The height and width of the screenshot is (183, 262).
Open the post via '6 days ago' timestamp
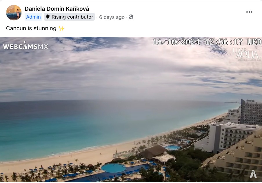(112, 17)
